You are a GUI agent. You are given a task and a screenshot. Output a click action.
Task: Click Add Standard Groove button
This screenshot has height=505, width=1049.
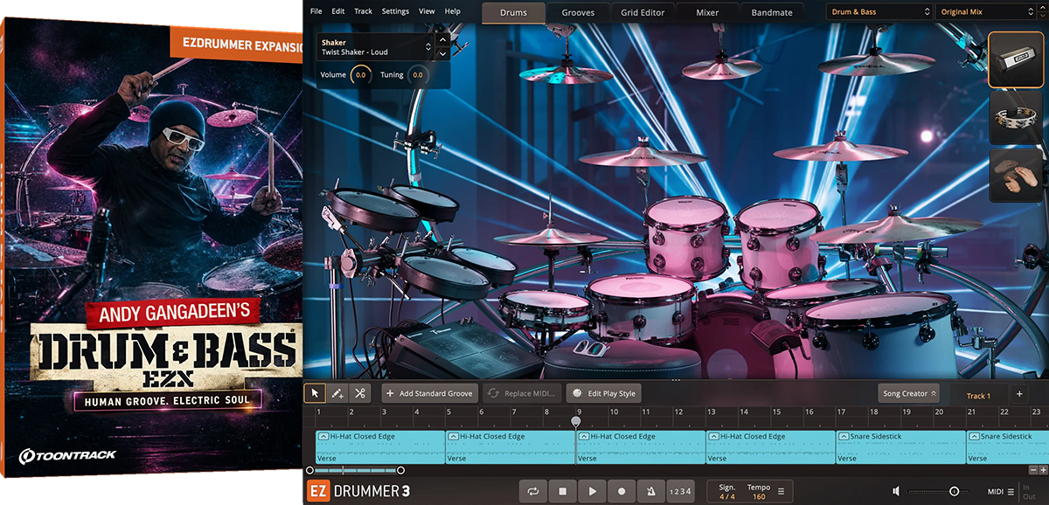pyautogui.click(x=428, y=393)
